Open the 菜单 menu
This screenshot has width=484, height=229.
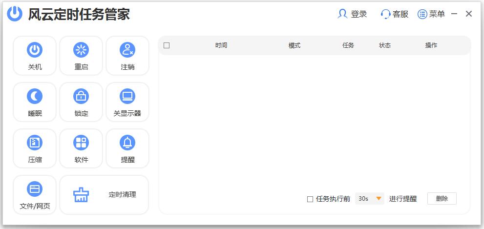tap(431, 14)
